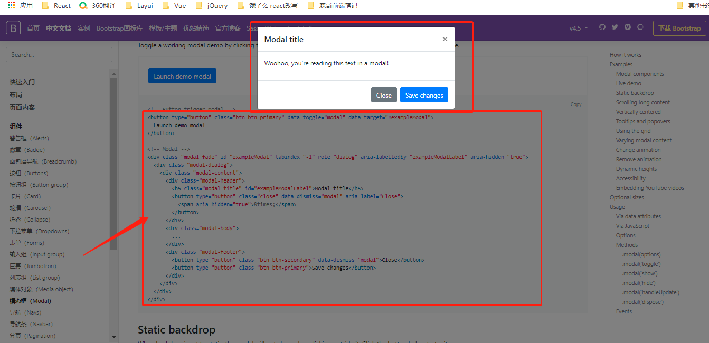This screenshot has width=709, height=343.
Task: Open 优站精选 in the navbar
Action: click(x=196, y=28)
